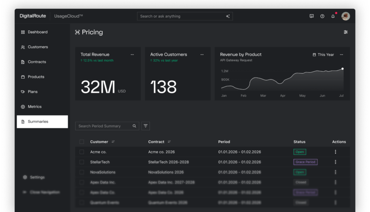Open the This Year date range dropdown
This screenshot has height=212, width=370.
point(323,55)
